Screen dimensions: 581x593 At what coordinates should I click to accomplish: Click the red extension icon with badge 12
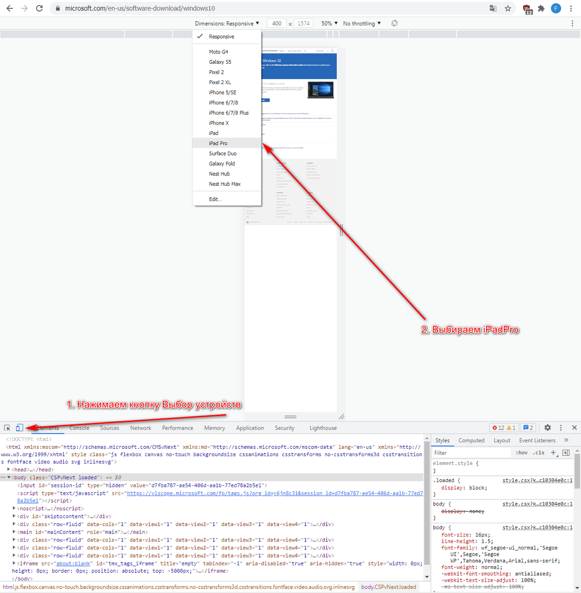527,9
